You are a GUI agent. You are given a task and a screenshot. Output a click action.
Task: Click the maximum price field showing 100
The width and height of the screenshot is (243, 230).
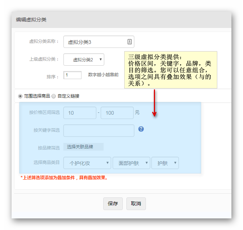click(117, 113)
